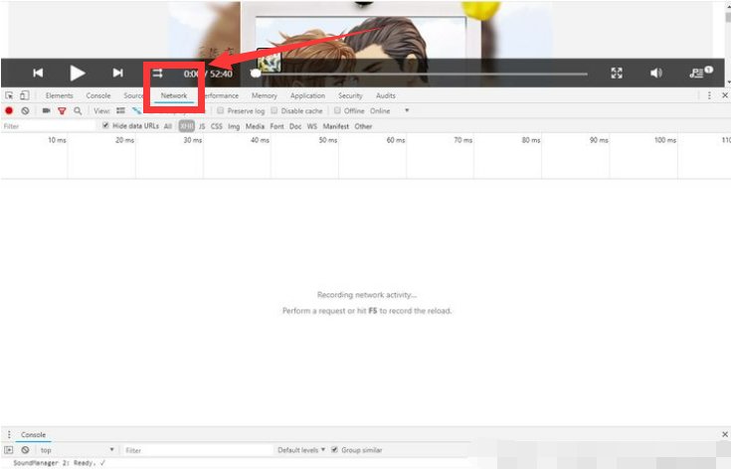Open the Default levels dropdown
This screenshot has height=469, width=731.
[301, 450]
